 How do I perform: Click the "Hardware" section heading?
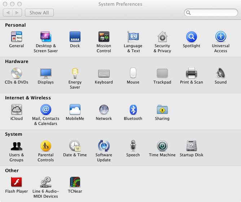[x=17, y=61]
